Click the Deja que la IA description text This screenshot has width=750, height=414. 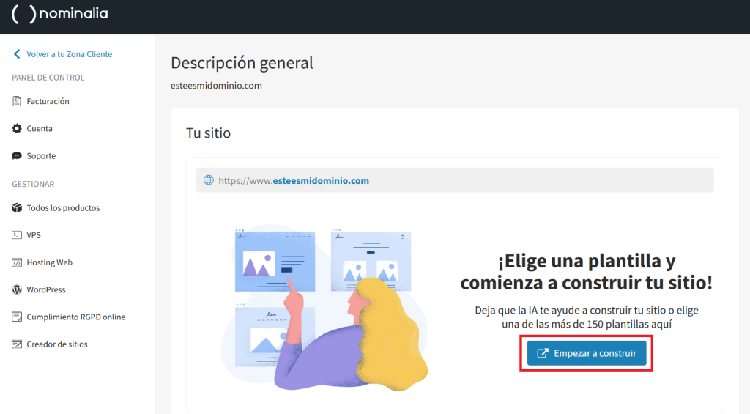pyautogui.click(x=587, y=317)
